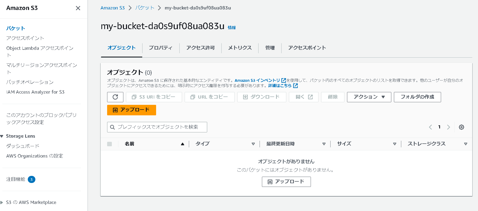Click the 情報 link beside bucket name

(232, 28)
